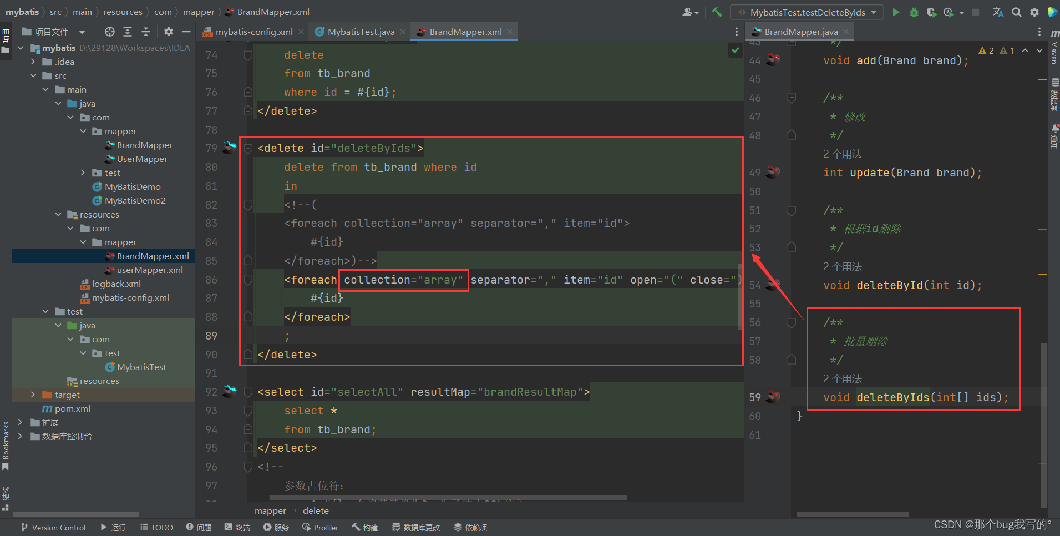Open the 依赖项 dependencies tool window
The image size is (1060, 536).
point(470,527)
